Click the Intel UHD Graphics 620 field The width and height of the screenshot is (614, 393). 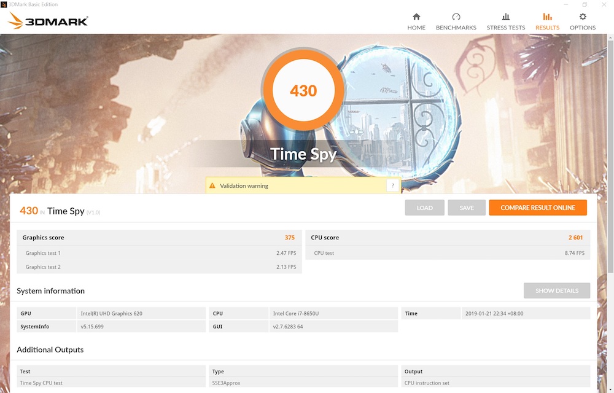point(141,313)
